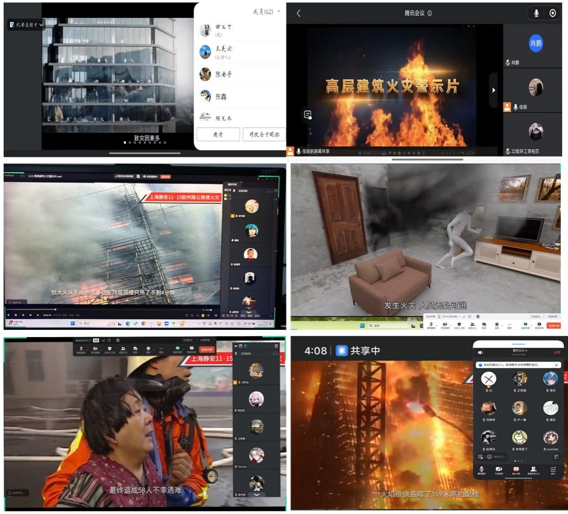Click Windows Start button in taskbar
The width and height of the screenshot is (568, 514).
(72, 323)
